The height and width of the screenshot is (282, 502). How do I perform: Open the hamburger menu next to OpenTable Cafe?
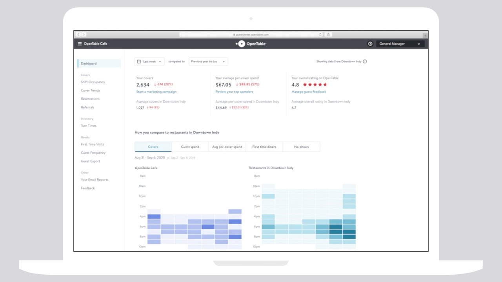pos(80,44)
